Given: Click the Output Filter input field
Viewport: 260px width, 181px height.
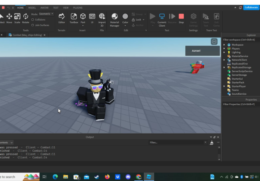Looking at the screenshot, I should click(x=177, y=142).
